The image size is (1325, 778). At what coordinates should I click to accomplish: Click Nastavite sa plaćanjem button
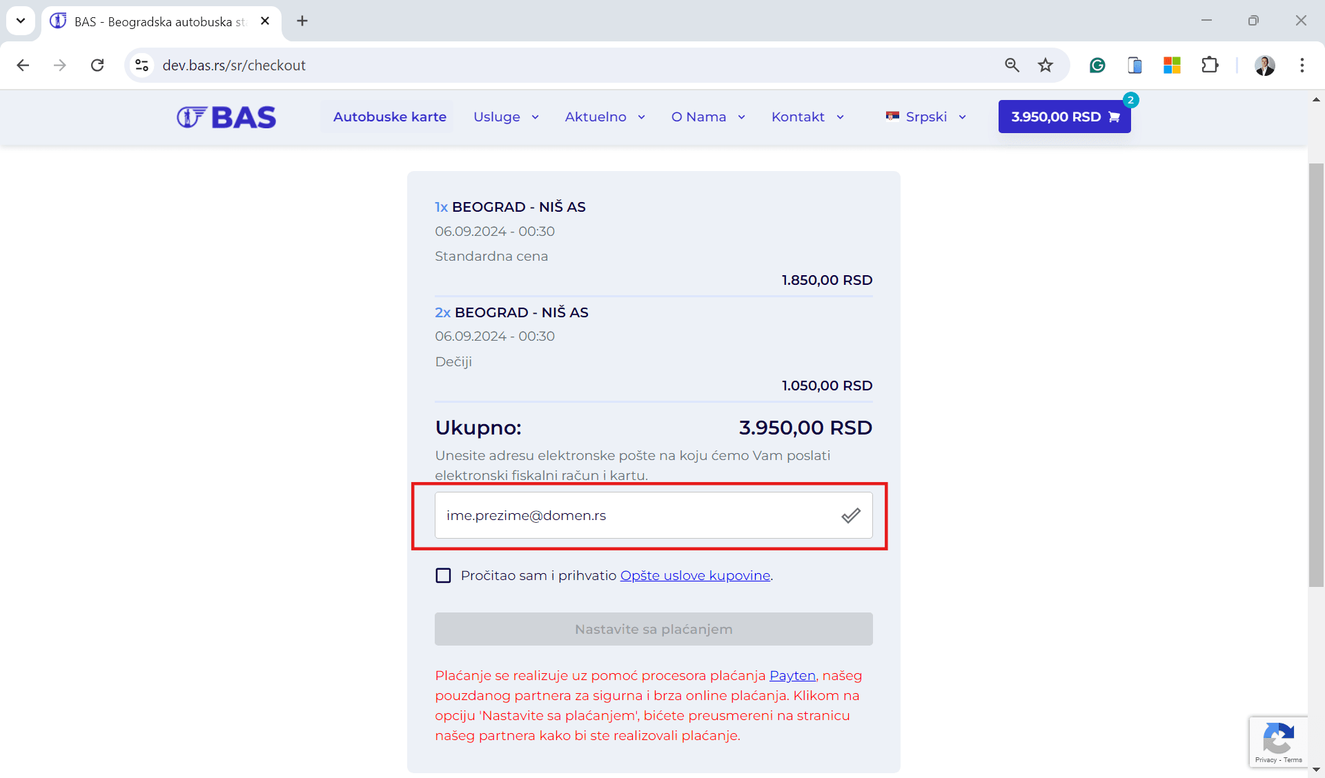[x=654, y=629]
